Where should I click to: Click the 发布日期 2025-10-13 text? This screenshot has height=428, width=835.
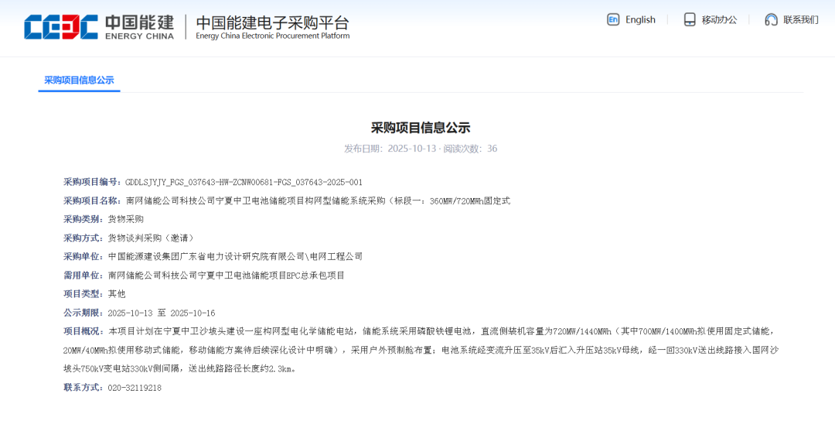(x=390, y=149)
